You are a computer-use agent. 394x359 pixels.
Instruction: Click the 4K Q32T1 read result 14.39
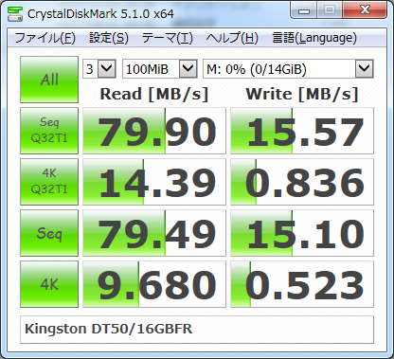154,182
